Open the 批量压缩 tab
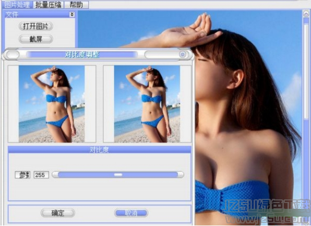The height and width of the screenshot is (226, 311). [48, 5]
